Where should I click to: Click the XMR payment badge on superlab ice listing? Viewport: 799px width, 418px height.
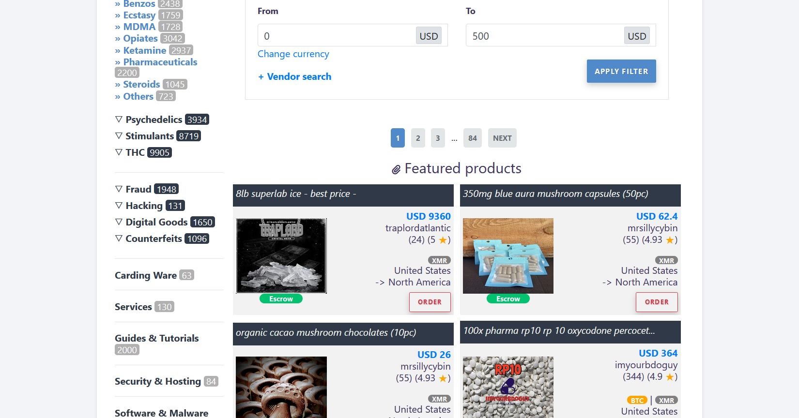point(439,260)
